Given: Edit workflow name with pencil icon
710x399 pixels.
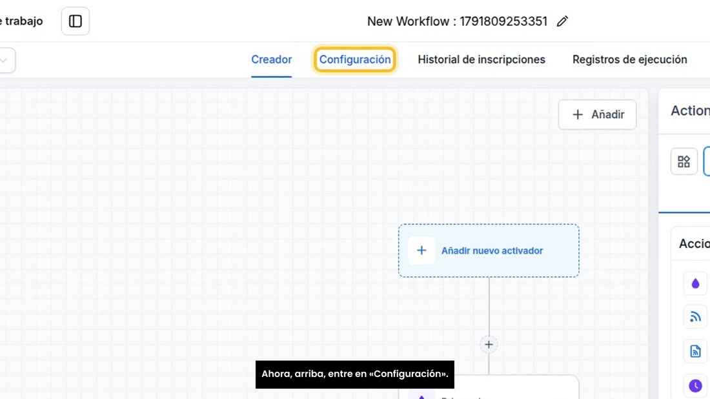Looking at the screenshot, I should 562,21.
